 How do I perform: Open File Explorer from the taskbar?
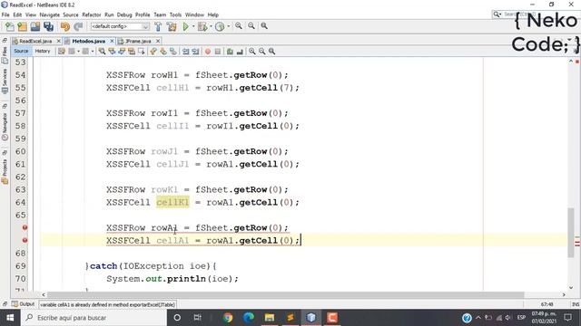270,318
